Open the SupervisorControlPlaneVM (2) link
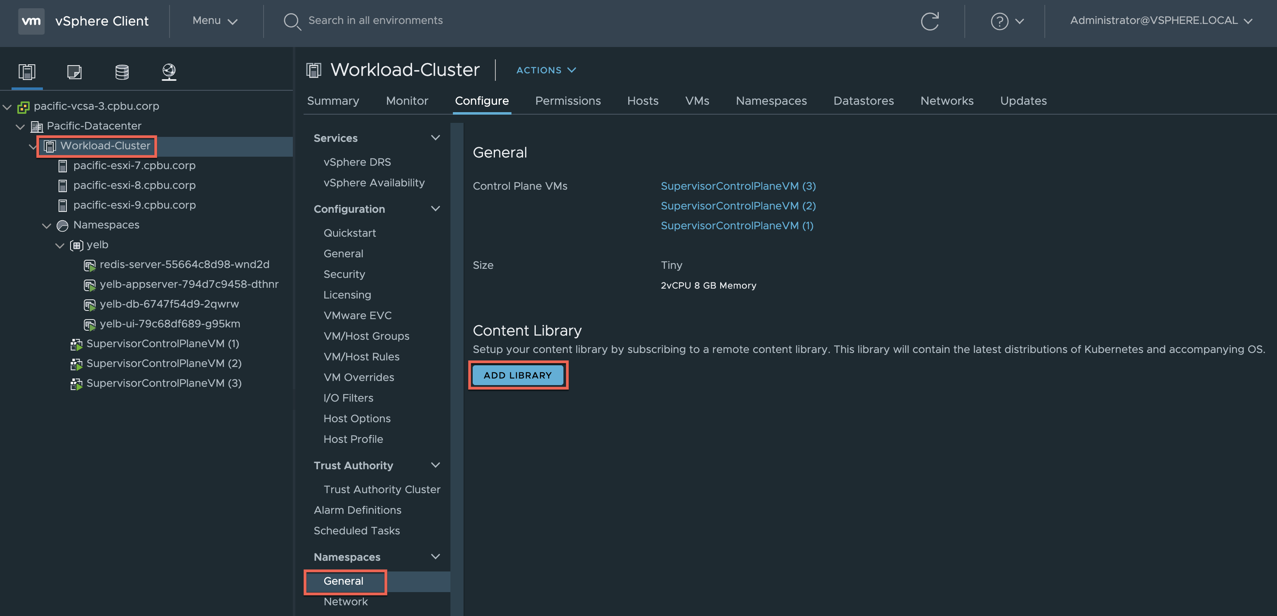 pos(737,206)
